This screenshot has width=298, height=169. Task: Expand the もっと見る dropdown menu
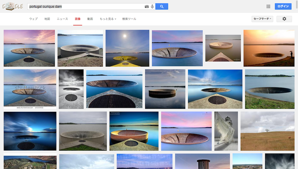point(108,19)
